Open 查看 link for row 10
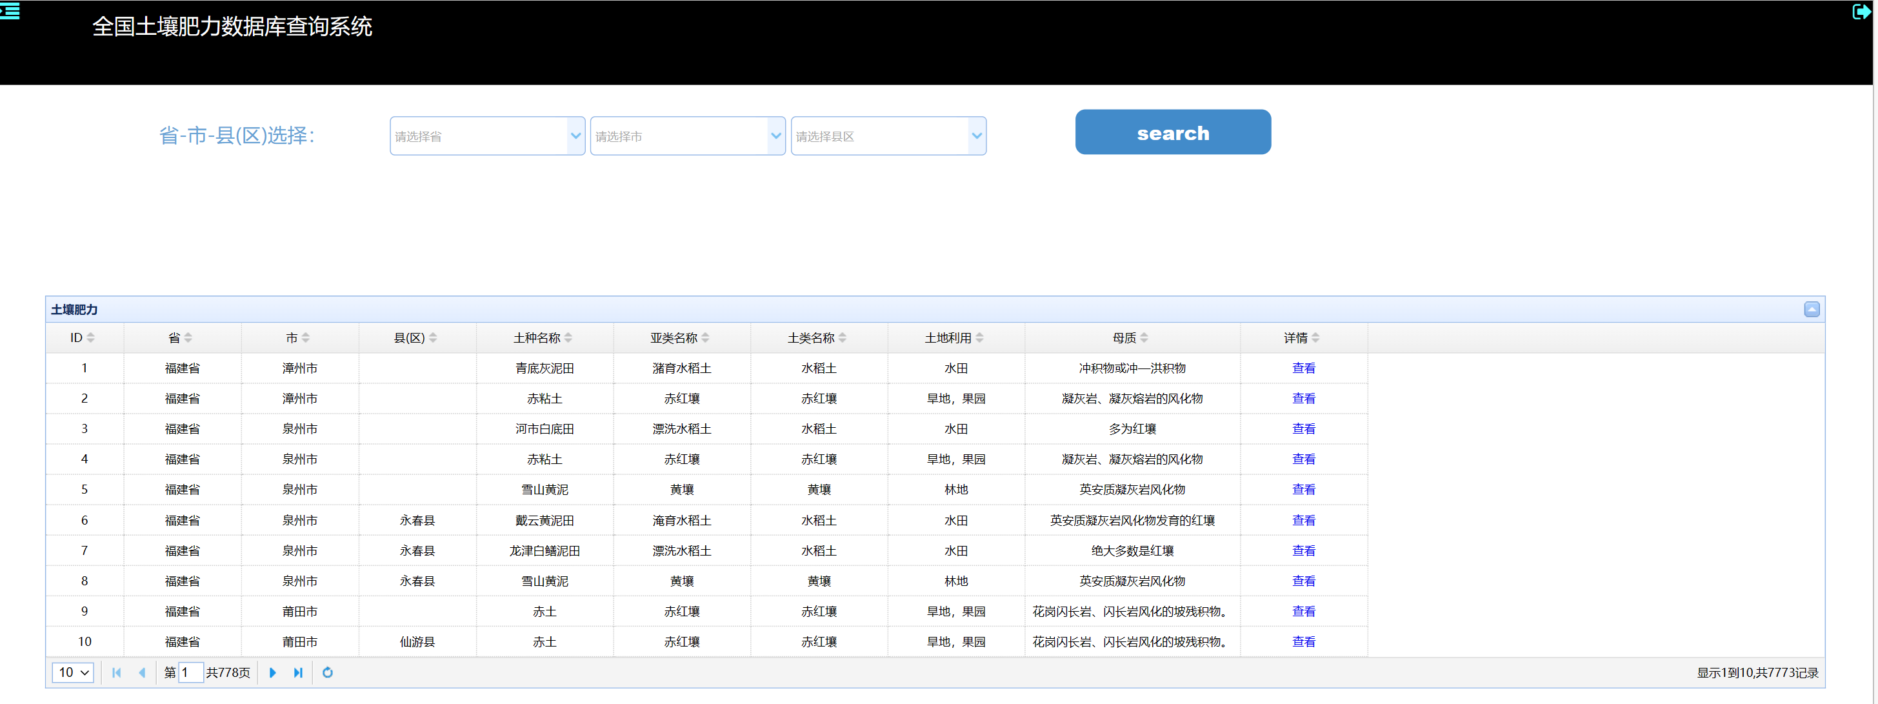This screenshot has width=1878, height=704. click(1304, 642)
